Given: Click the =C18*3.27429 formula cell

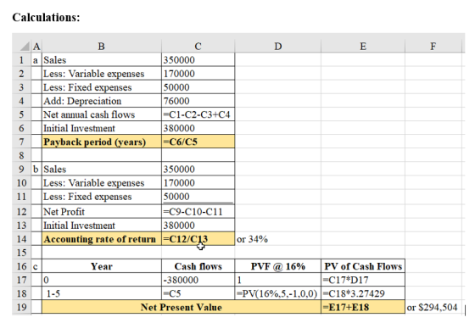Looking at the screenshot, I should (363, 293).
